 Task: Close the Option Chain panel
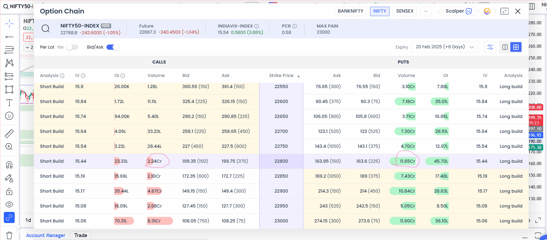pos(518,11)
